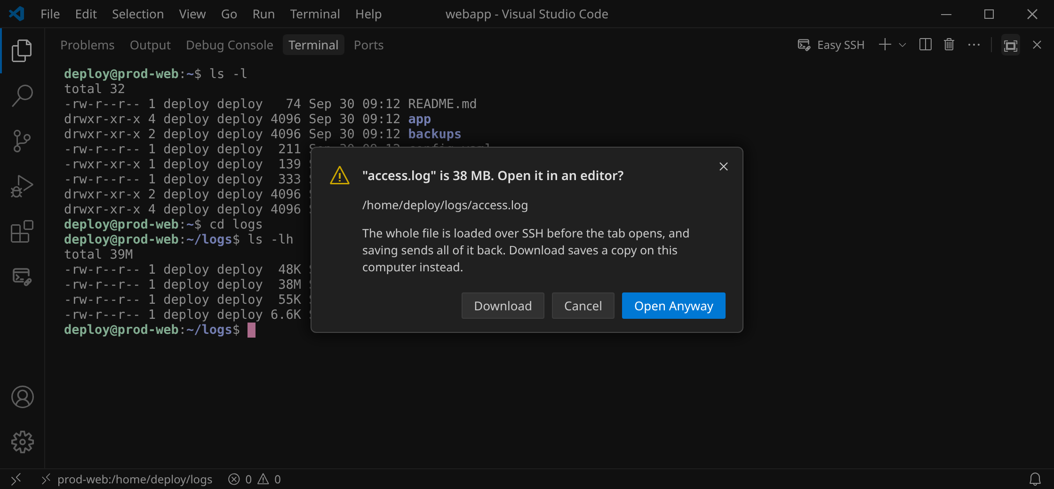Viewport: 1054px width, 489px height.
Task: Create a new terminal with plus icon
Action: click(x=885, y=45)
